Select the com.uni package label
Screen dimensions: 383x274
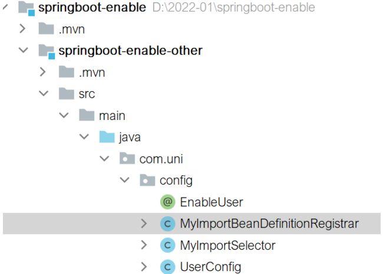coord(161,159)
